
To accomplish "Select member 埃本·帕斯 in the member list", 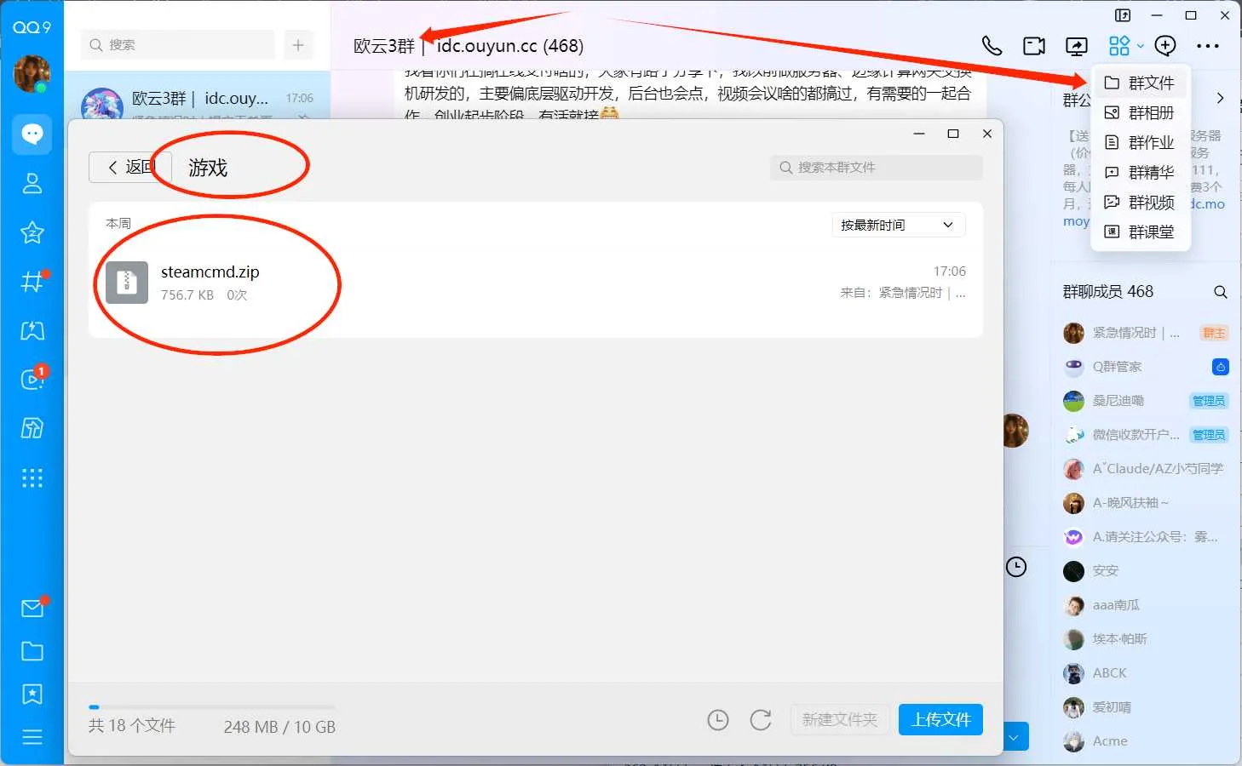I will pyautogui.click(x=1146, y=639).
